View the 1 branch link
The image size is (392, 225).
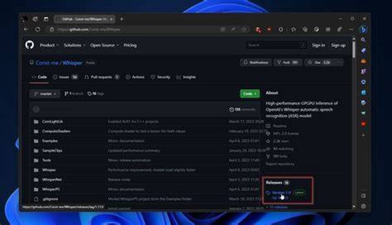tap(73, 94)
